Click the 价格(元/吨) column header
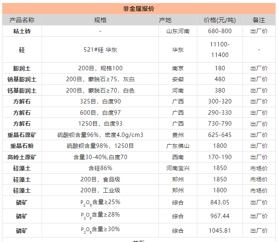 [220, 20]
